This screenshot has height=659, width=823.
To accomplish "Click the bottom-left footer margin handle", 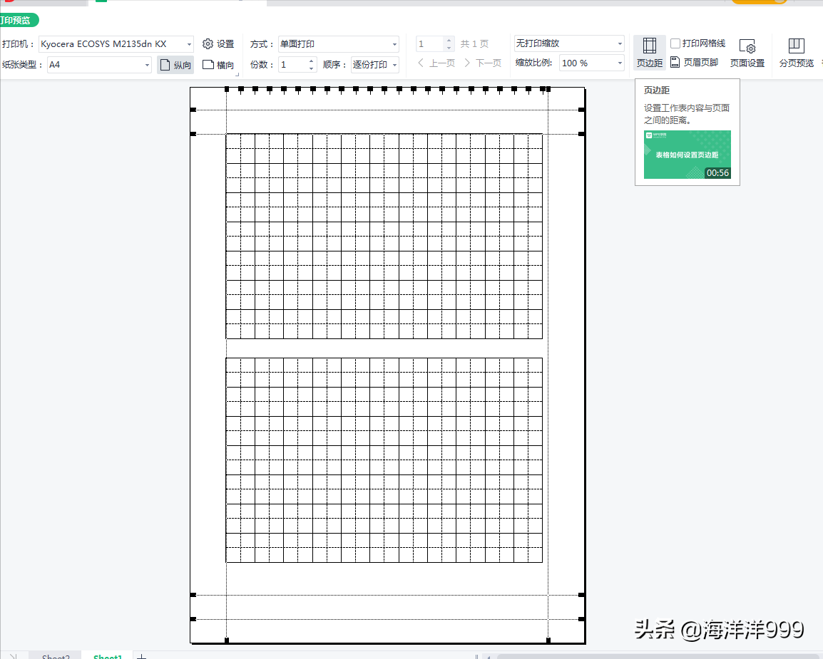I will coord(193,619).
